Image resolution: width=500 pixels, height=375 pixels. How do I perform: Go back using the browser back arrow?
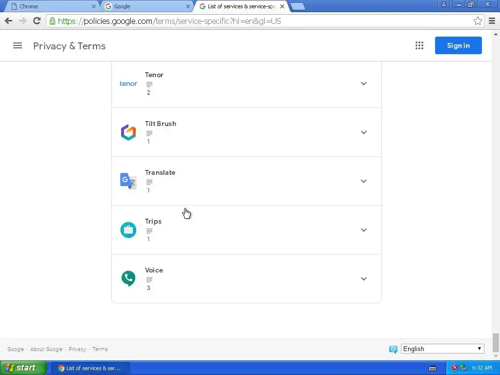click(x=9, y=21)
